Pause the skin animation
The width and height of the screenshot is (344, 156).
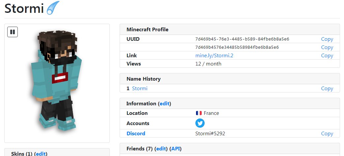[x=13, y=32]
